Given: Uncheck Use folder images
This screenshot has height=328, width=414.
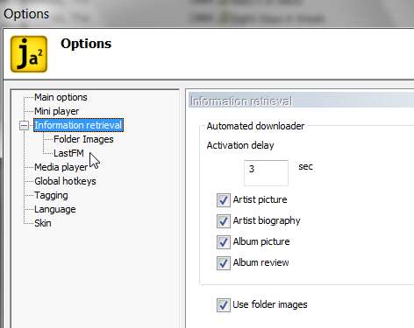Looking at the screenshot, I should pos(224,305).
